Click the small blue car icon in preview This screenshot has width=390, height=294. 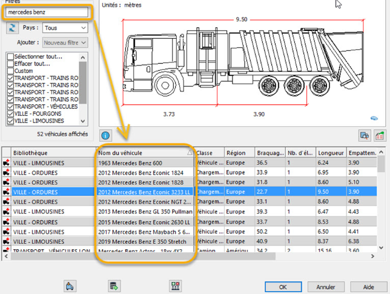[374, 118]
